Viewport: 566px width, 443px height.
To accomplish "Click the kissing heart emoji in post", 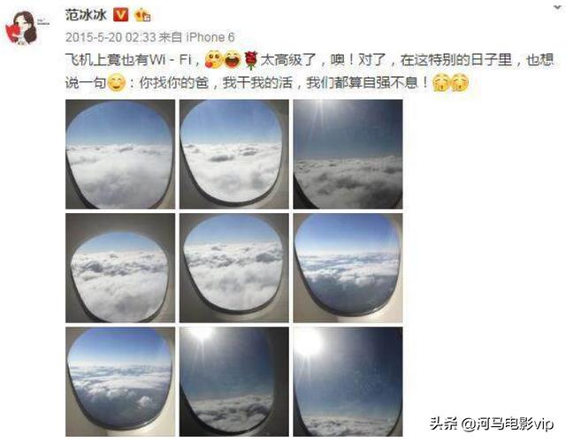I will click(214, 60).
